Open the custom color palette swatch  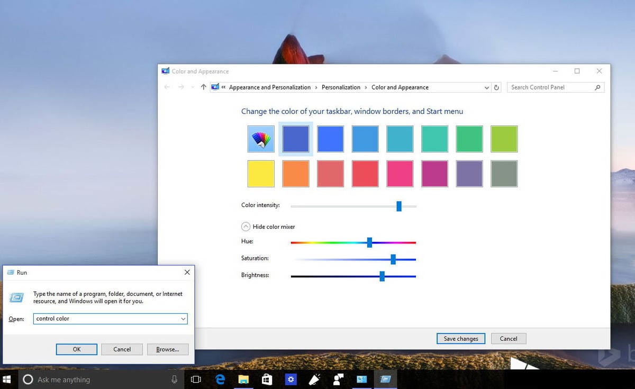[x=261, y=139]
